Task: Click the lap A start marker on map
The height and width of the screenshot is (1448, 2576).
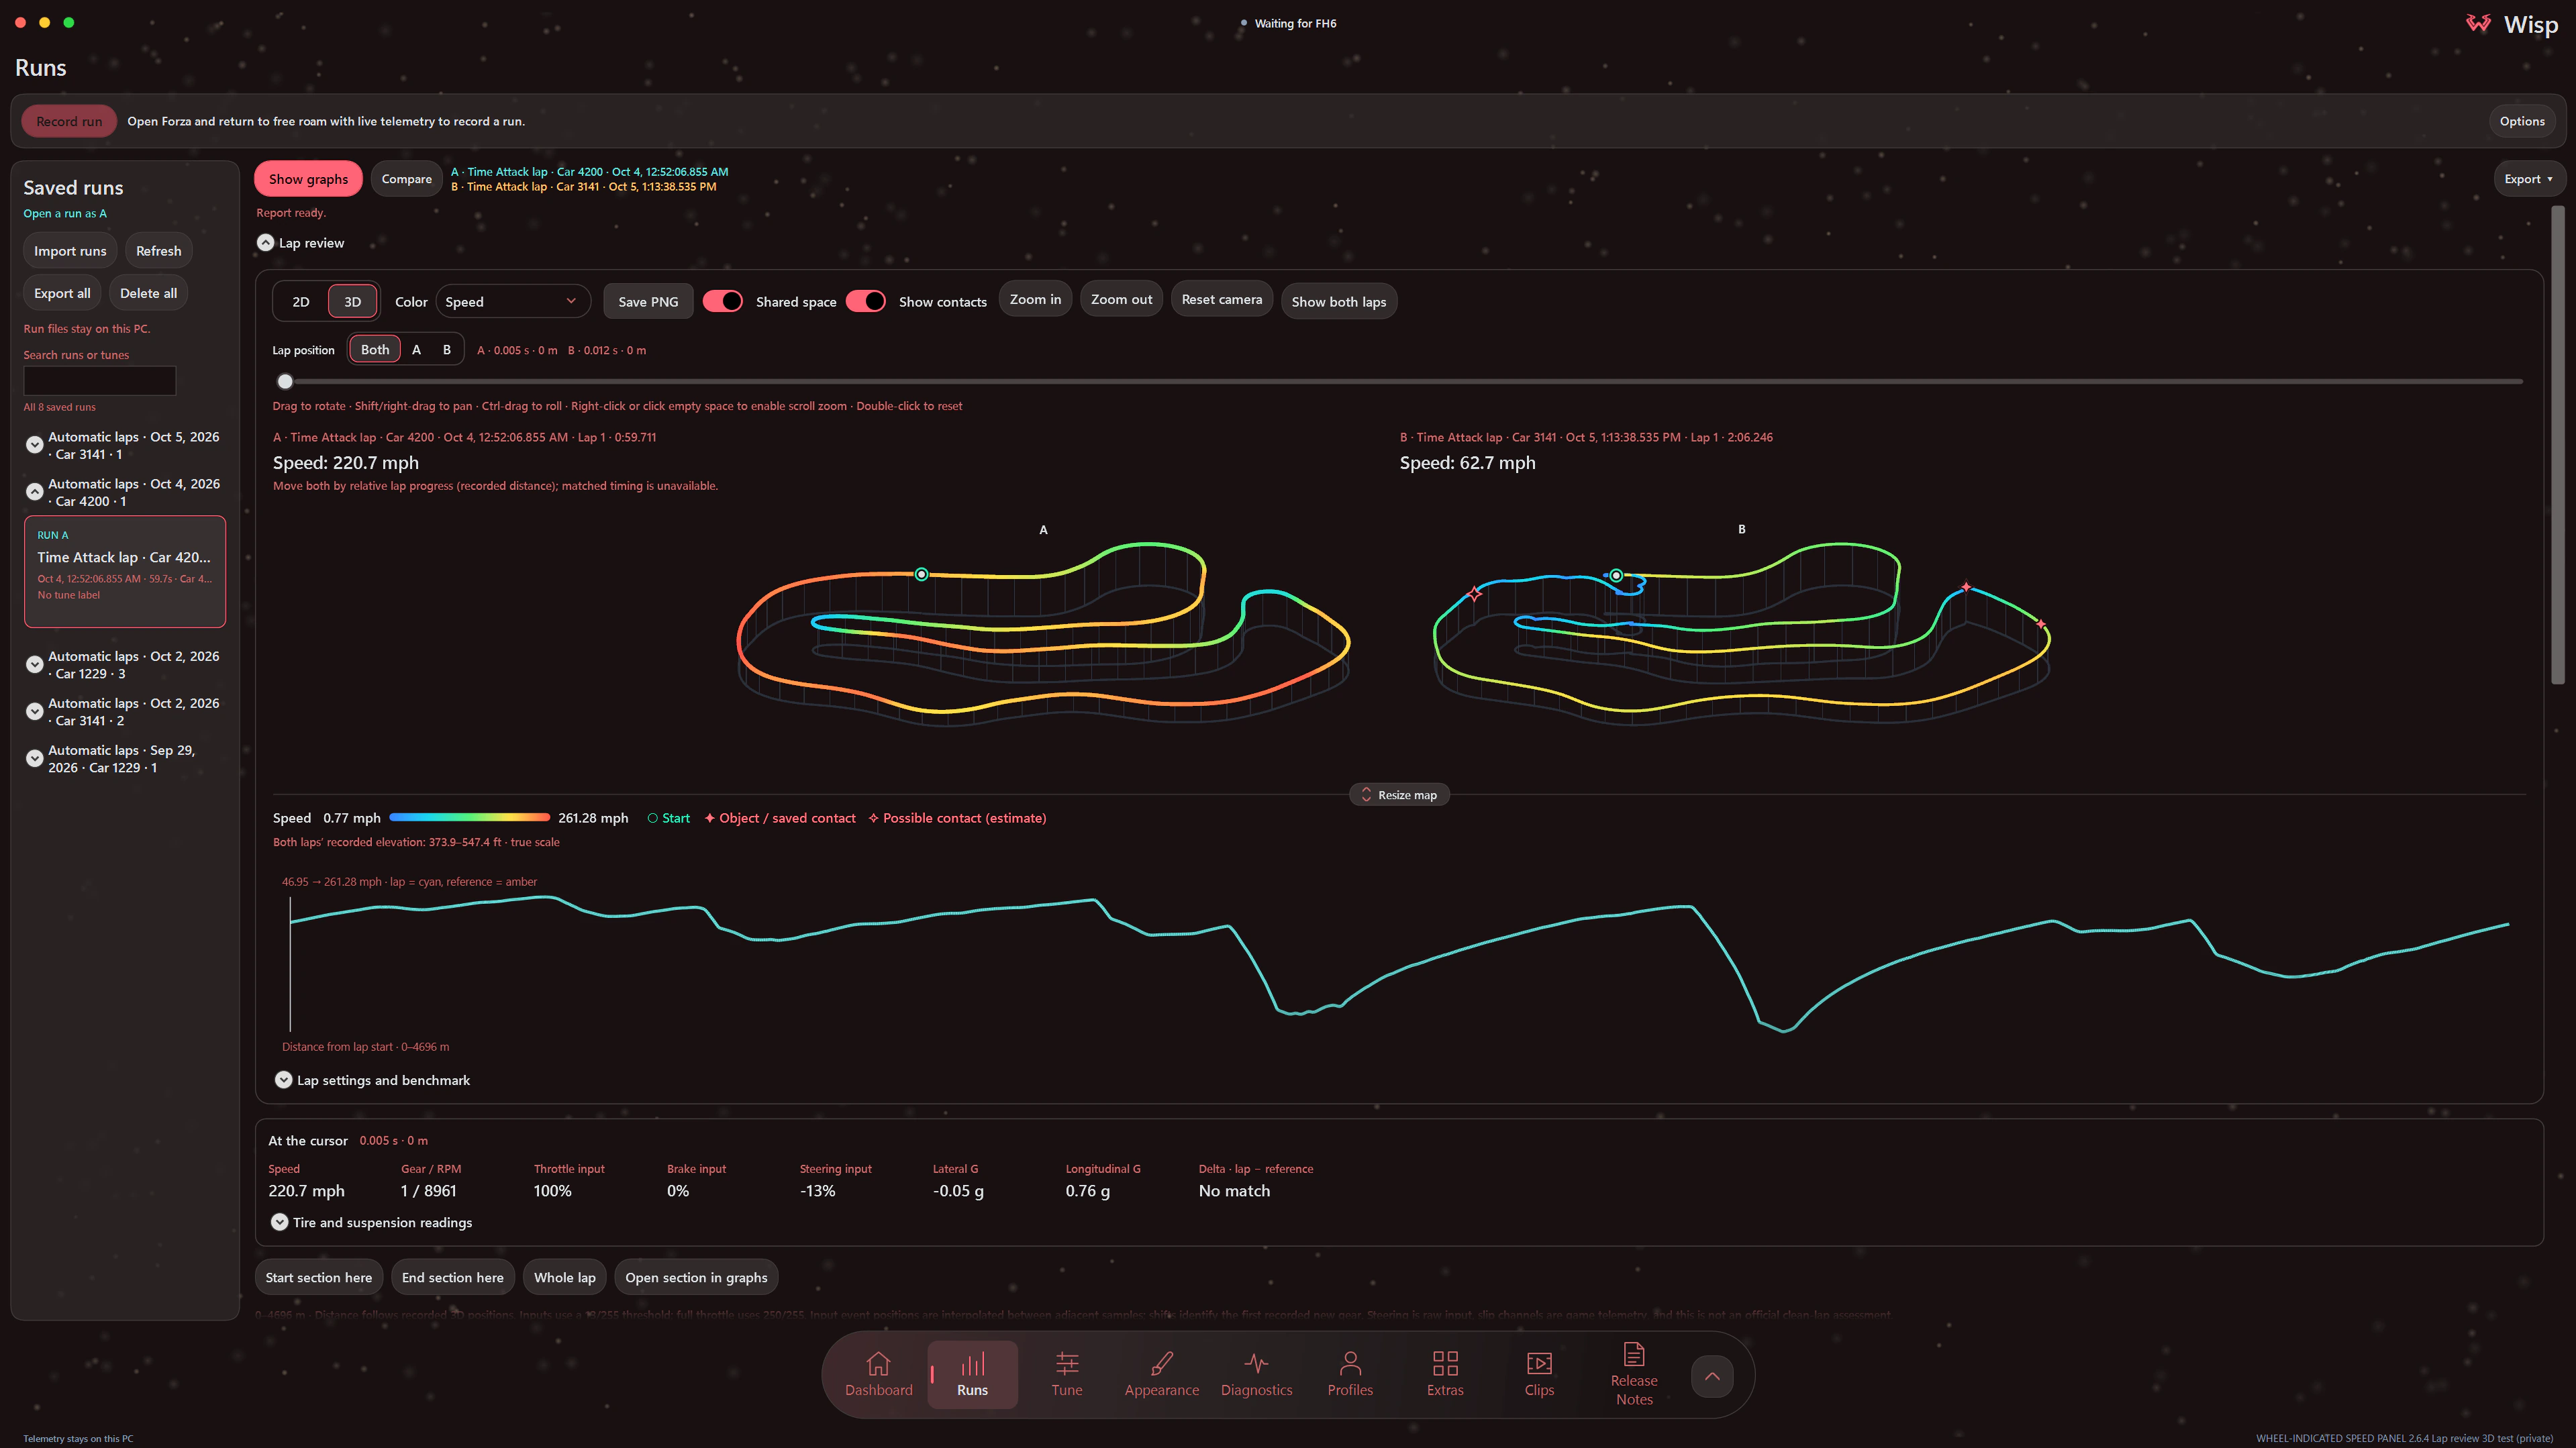Action: [921, 574]
